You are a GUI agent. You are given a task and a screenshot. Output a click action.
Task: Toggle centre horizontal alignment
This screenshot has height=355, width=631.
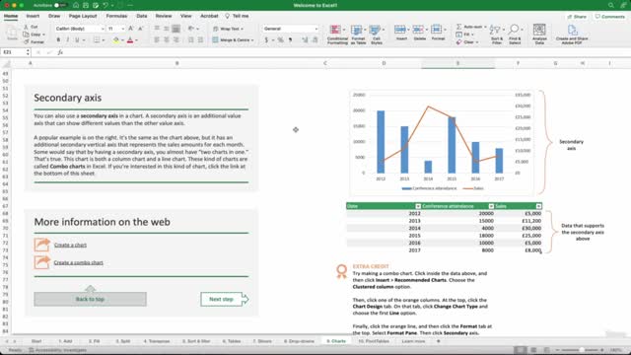click(x=167, y=40)
